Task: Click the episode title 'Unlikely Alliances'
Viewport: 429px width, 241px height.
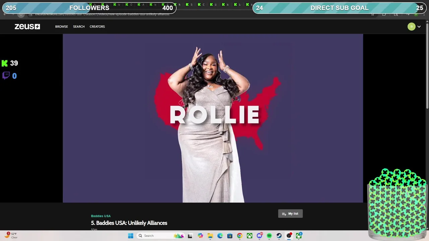Action: (129, 223)
